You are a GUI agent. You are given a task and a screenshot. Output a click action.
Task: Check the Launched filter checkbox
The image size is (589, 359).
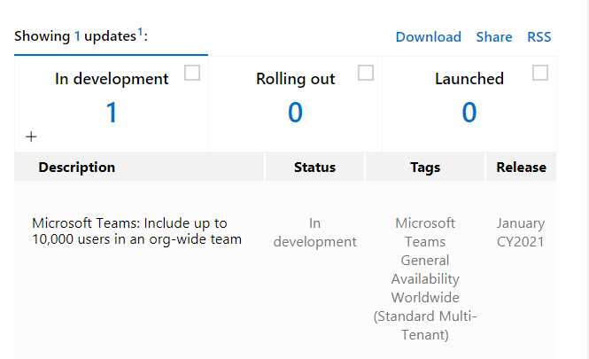[x=540, y=73]
